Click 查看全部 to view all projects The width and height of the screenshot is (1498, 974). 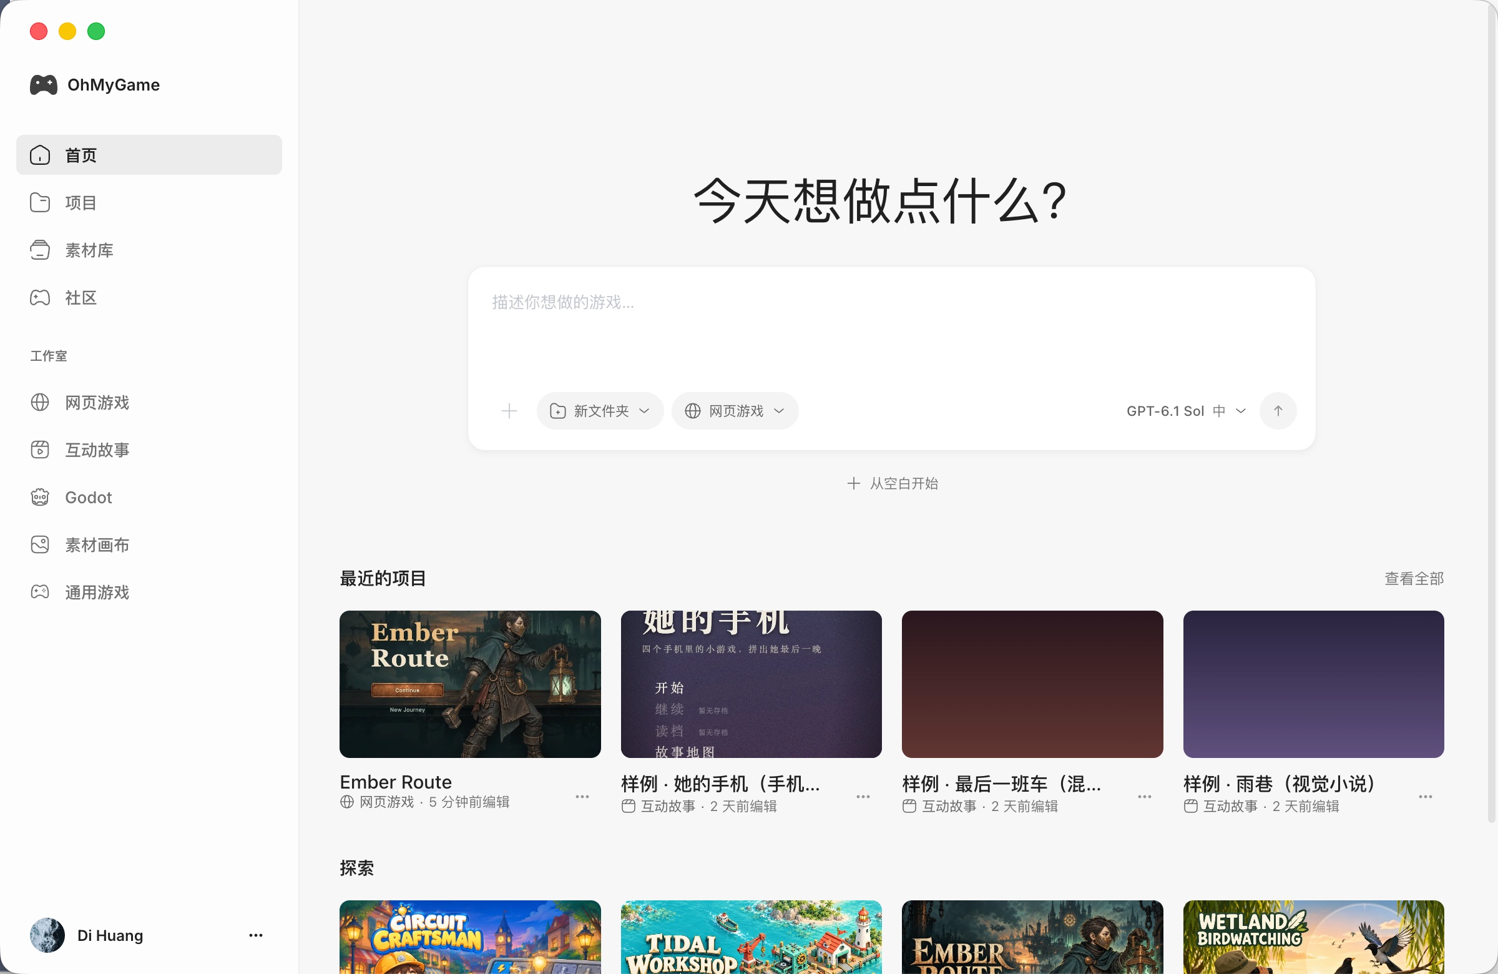pyautogui.click(x=1414, y=579)
